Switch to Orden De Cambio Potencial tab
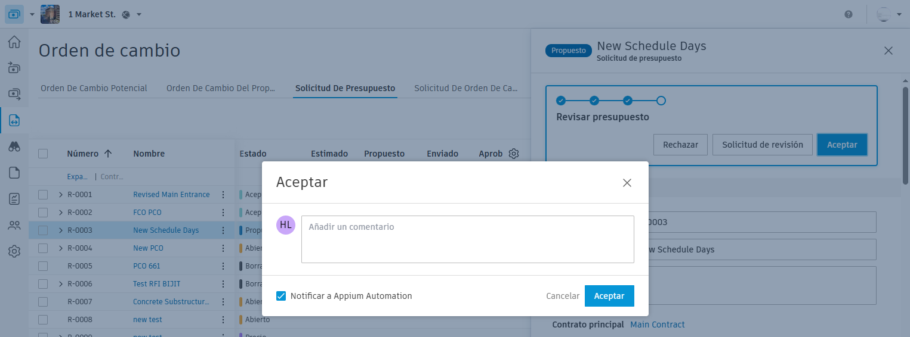The image size is (910, 337). [x=94, y=88]
